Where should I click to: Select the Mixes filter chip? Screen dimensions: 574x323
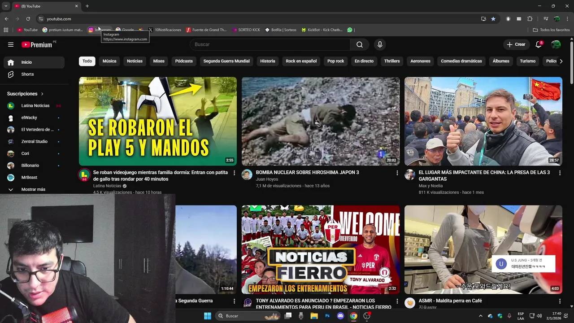(x=159, y=61)
